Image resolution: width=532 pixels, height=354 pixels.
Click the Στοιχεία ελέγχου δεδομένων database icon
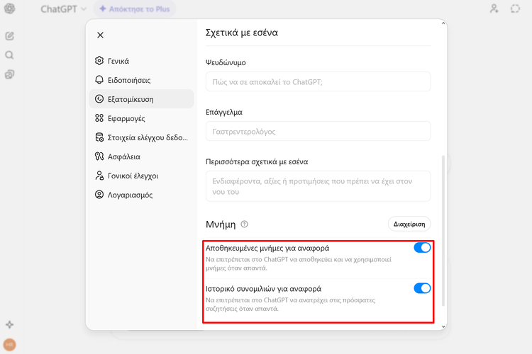(x=99, y=137)
